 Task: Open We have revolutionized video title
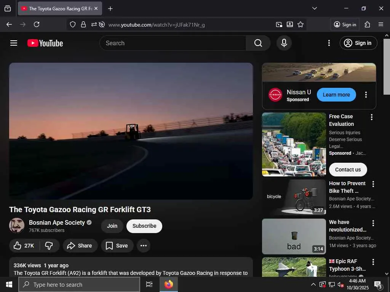(347, 226)
